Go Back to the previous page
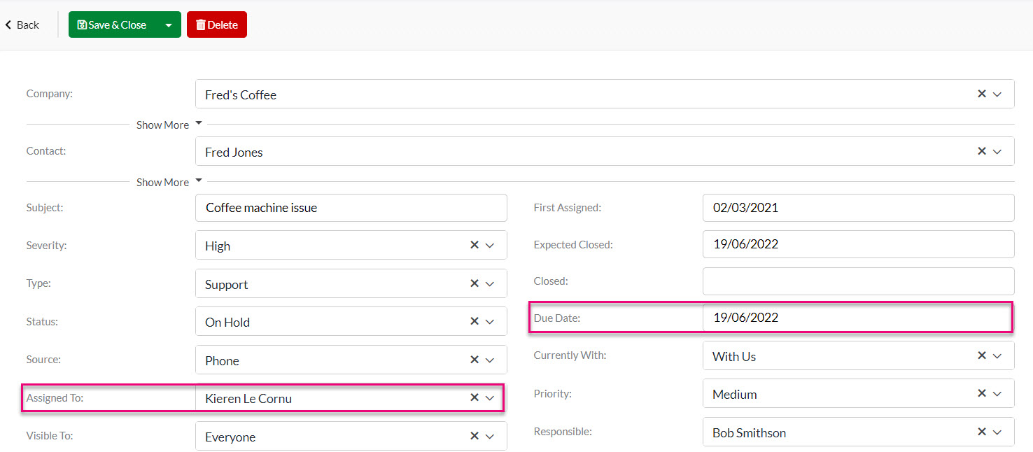 click(22, 25)
